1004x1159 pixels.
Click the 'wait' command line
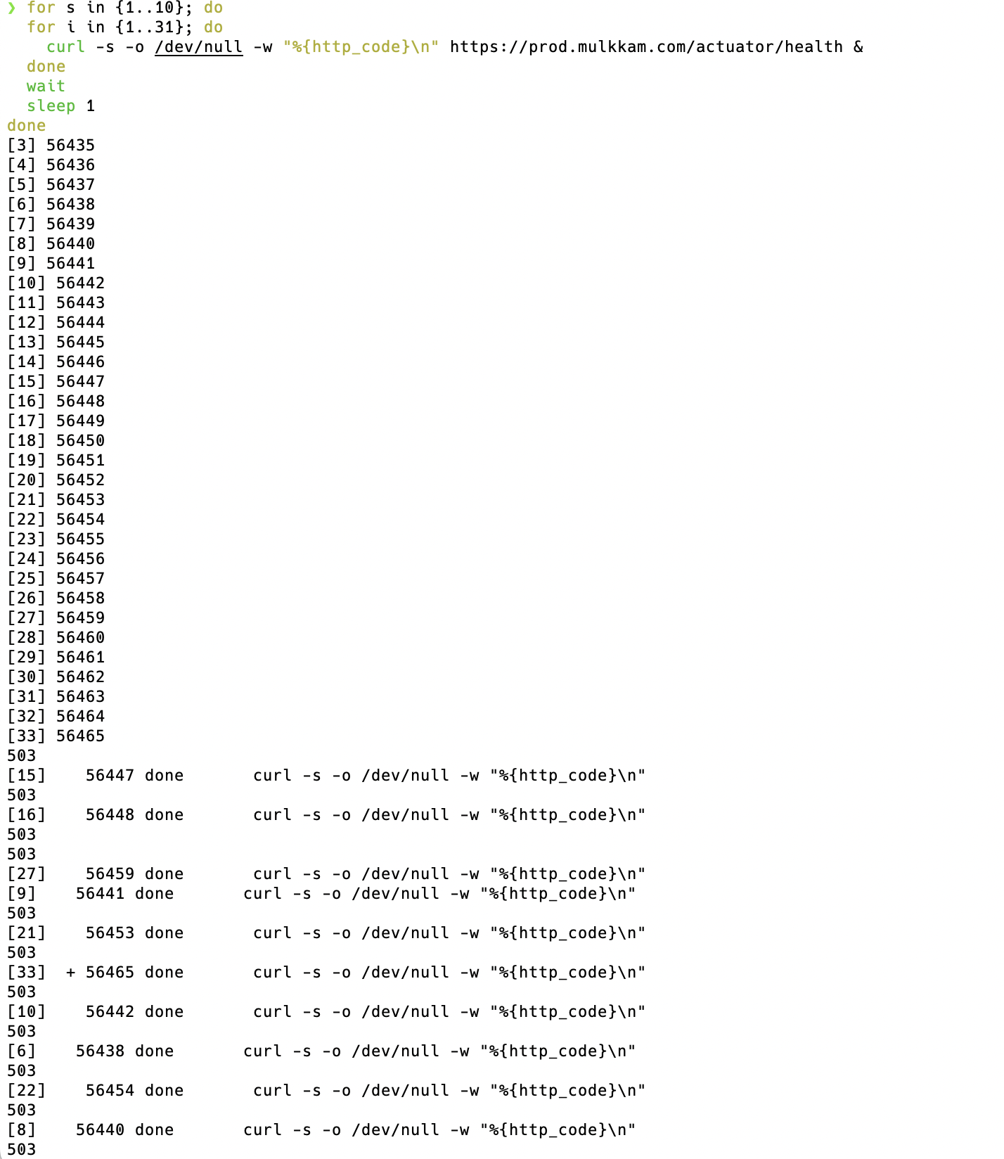pos(46,86)
